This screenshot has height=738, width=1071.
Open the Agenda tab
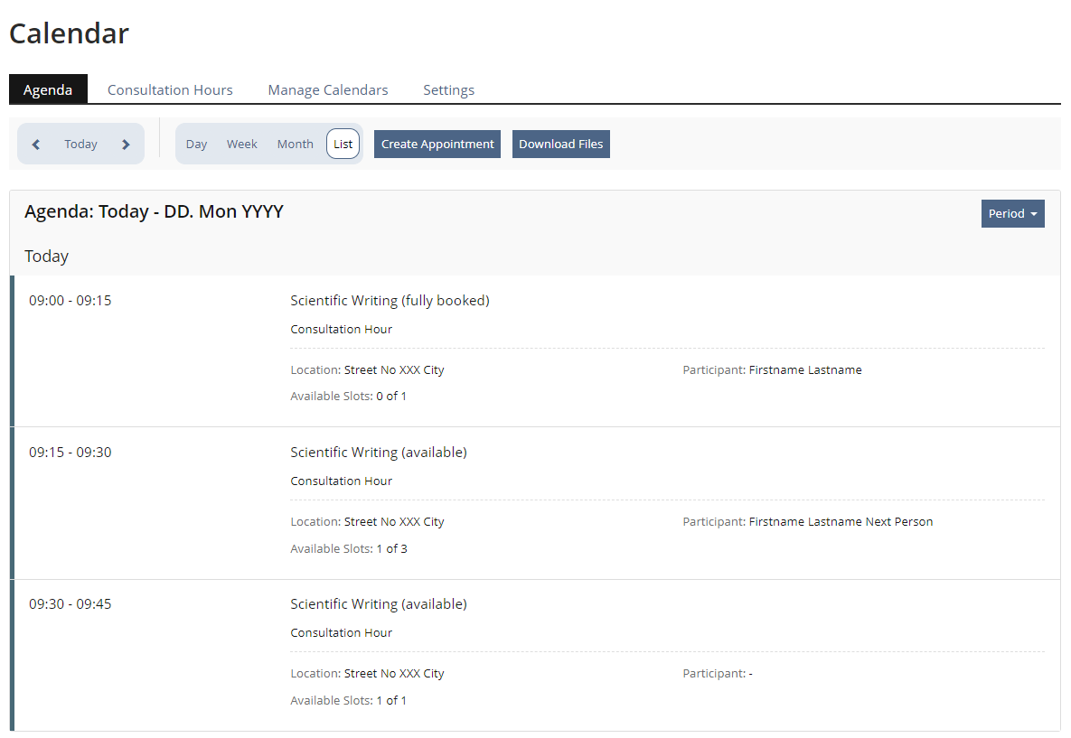click(x=48, y=90)
